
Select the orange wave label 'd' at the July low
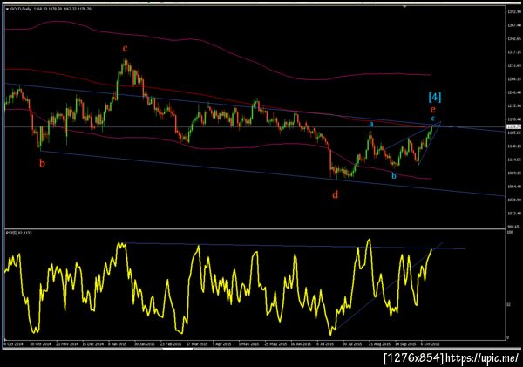click(336, 194)
